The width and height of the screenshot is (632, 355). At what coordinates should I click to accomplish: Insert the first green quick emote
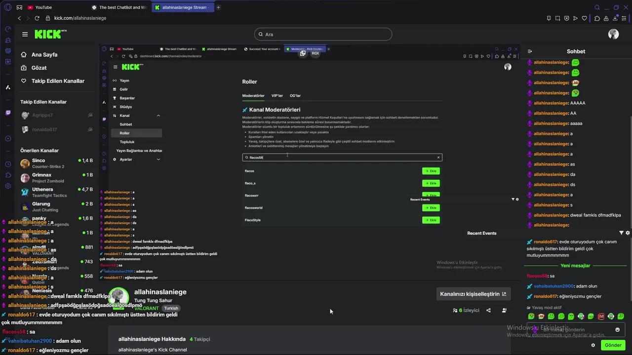click(531, 317)
